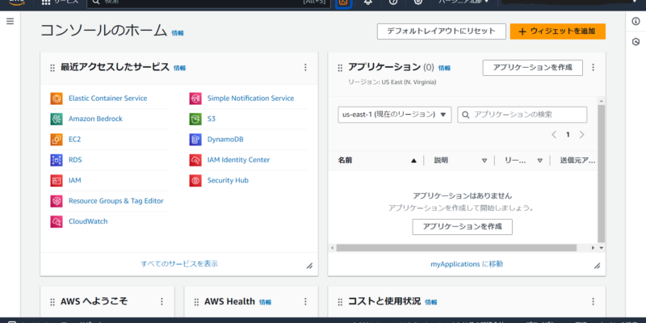Open kebab menu of recently visited services widget

pos(305,67)
